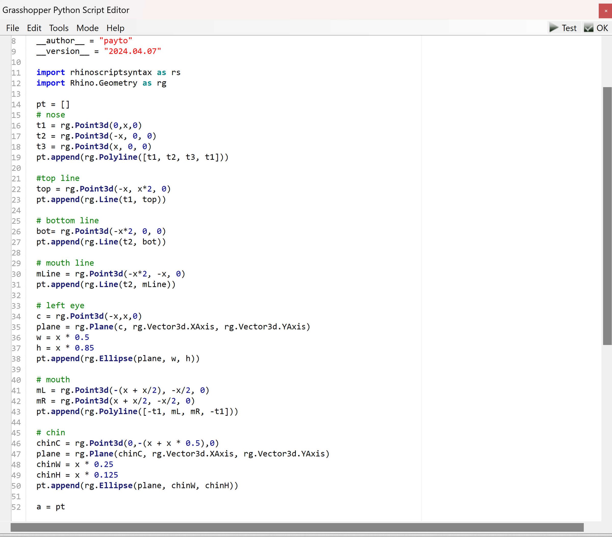The height and width of the screenshot is (537, 612).
Task: Click the Polyline([t1, t2, t3, t1]) line
Action: (x=132, y=157)
